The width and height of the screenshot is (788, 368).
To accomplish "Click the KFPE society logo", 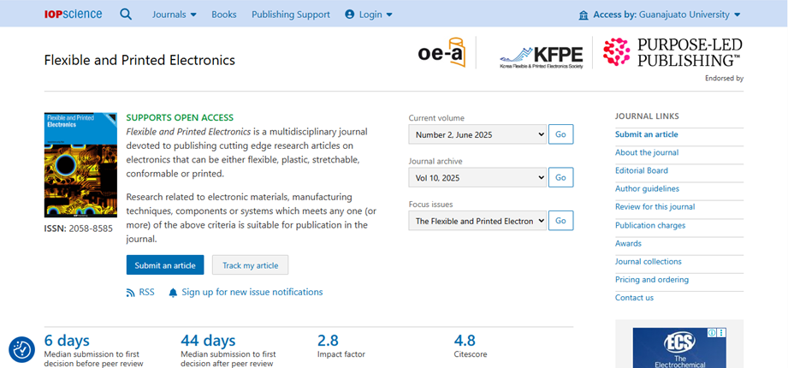I will coord(542,57).
